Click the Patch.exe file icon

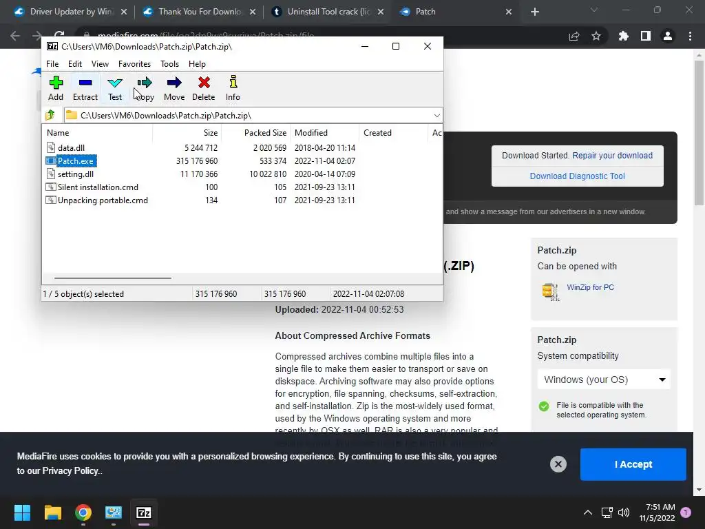click(51, 160)
